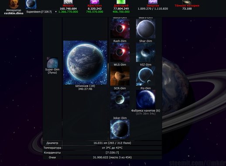
Task: Click the SCR-Dim planet name
Action: coord(120,88)
